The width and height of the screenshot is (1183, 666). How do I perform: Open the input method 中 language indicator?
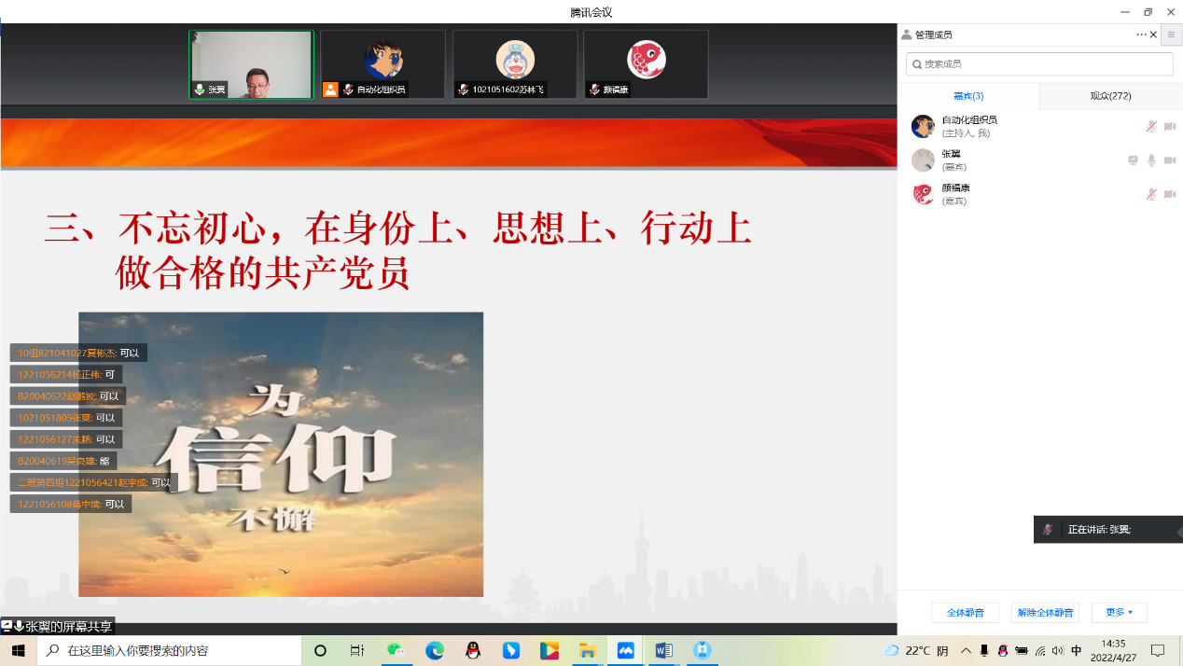pyautogui.click(x=1077, y=650)
